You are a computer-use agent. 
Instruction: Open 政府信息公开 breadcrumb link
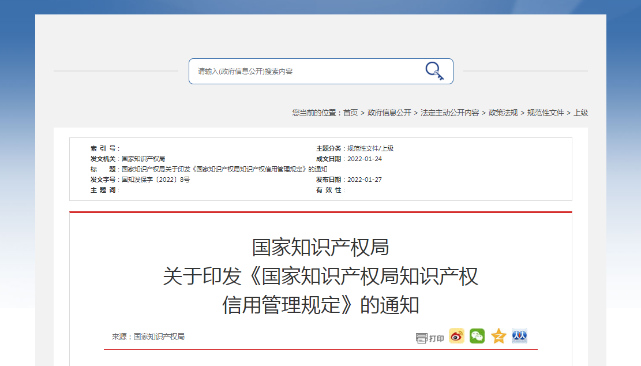389,113
